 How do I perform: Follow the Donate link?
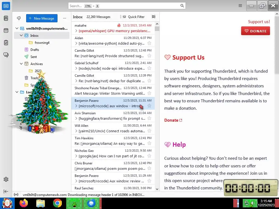173,120
